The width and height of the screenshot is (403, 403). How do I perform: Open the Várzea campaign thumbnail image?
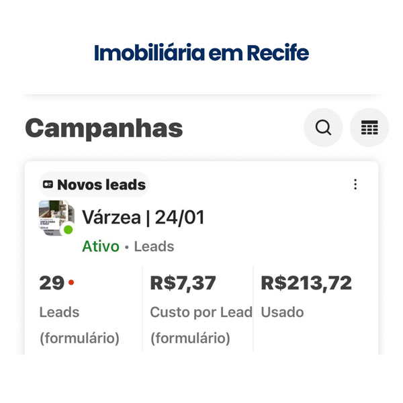[56, 218]
